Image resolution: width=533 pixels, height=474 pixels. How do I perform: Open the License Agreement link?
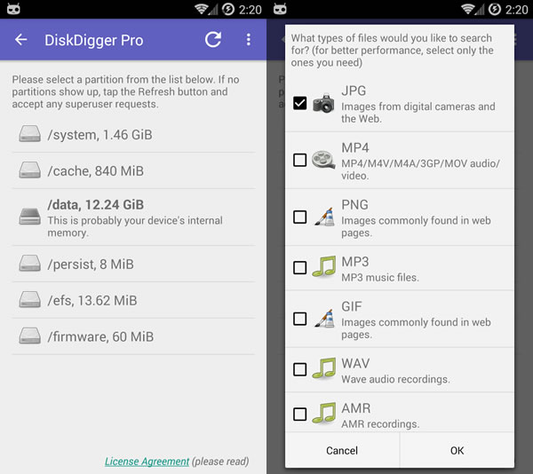pos(147,462)
